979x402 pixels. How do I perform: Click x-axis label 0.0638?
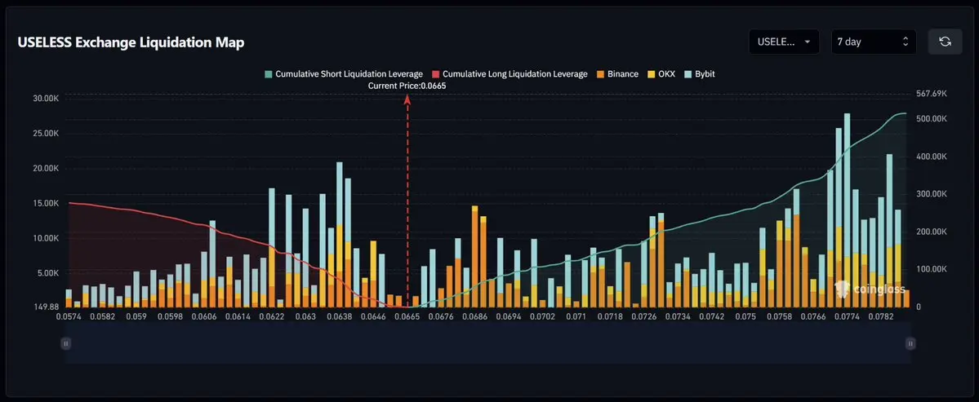point(340,316)
